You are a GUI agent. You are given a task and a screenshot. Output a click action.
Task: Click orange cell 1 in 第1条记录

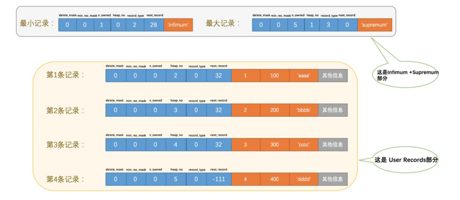[x=246, y=76]
